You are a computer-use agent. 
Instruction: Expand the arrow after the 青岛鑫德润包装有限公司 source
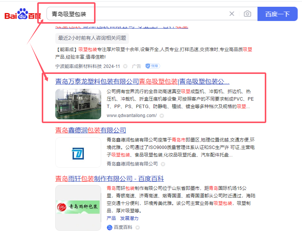[x=162, y=164]
